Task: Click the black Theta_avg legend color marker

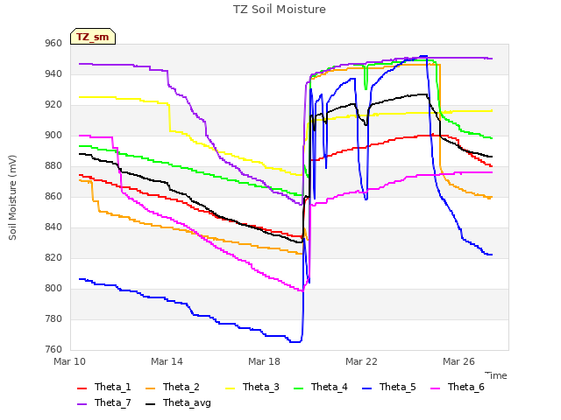Action: [150, 404]
